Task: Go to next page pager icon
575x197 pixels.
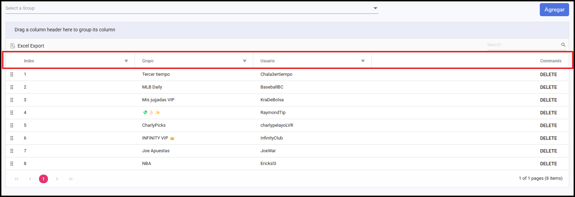Action: [57, 179]
